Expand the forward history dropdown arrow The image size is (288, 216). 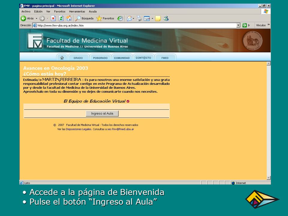[x=48, y=19]
